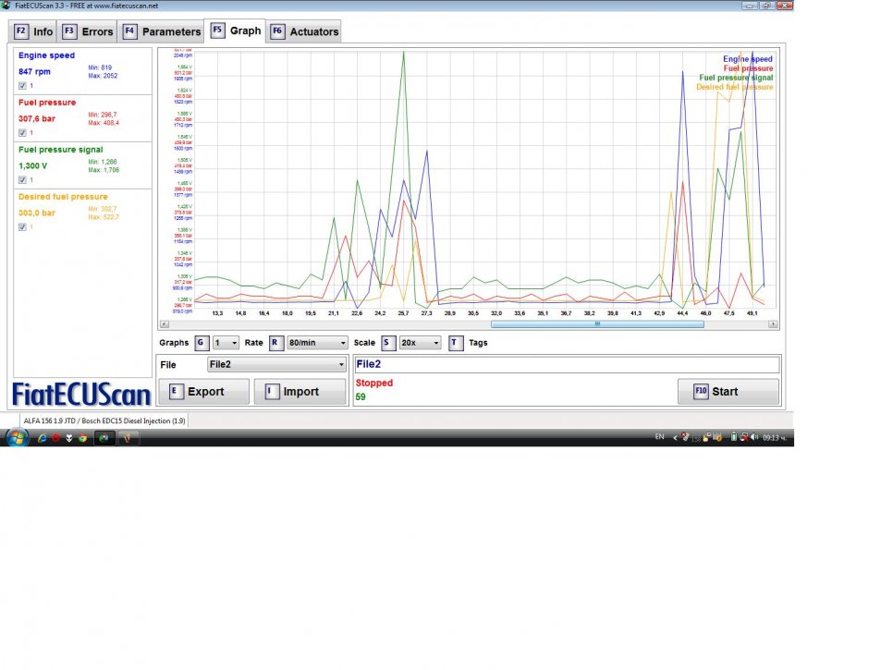Image resolution: width=893 pixels, height=670 pixels.
Task: Open the Actuators tab
Action: click(304, 31)
